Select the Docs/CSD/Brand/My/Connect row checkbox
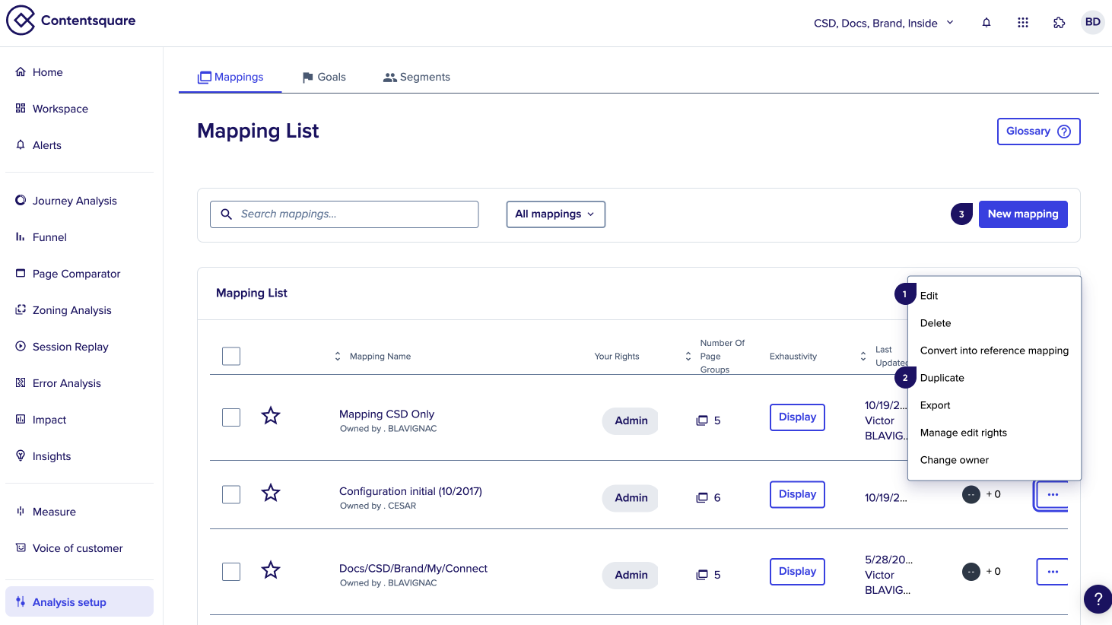 tap(231, 571)
